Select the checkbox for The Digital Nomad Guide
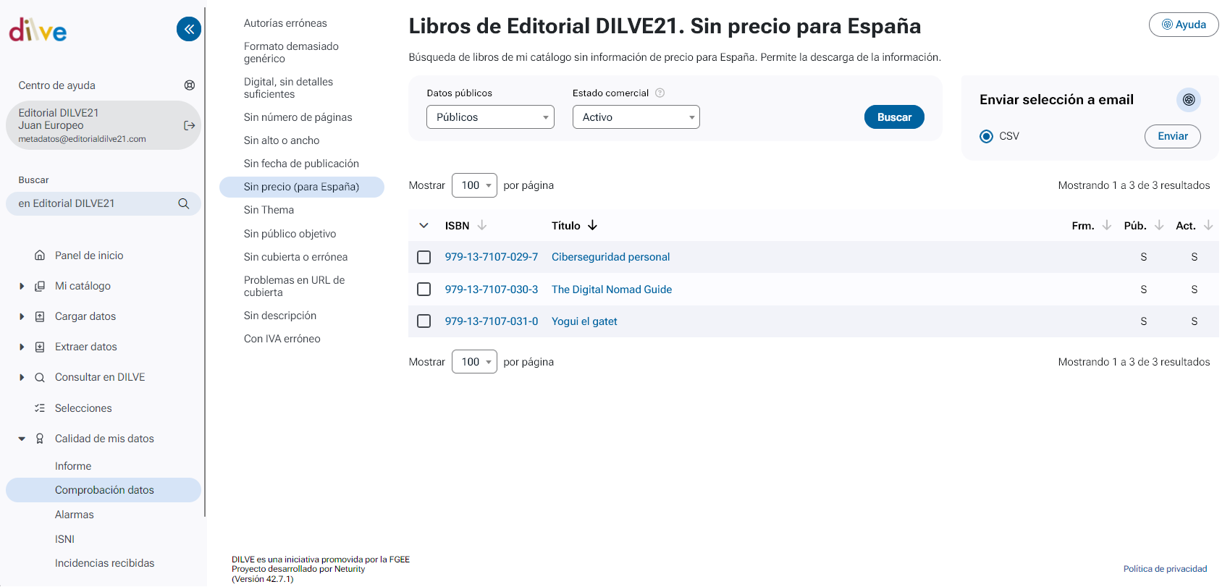 424,290
